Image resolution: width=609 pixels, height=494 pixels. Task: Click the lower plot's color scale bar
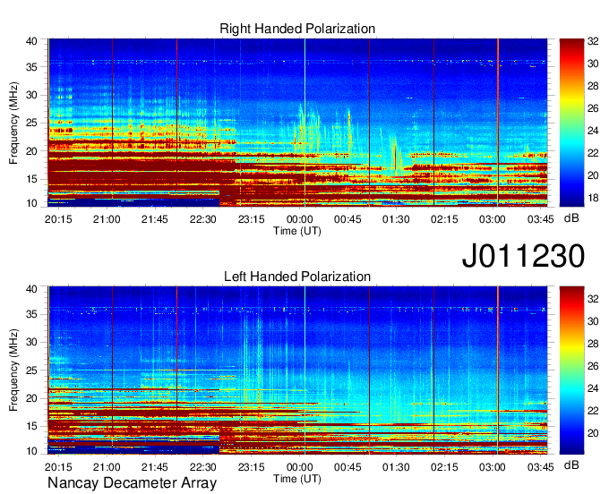pyautogui.click(x=571, y=370)
